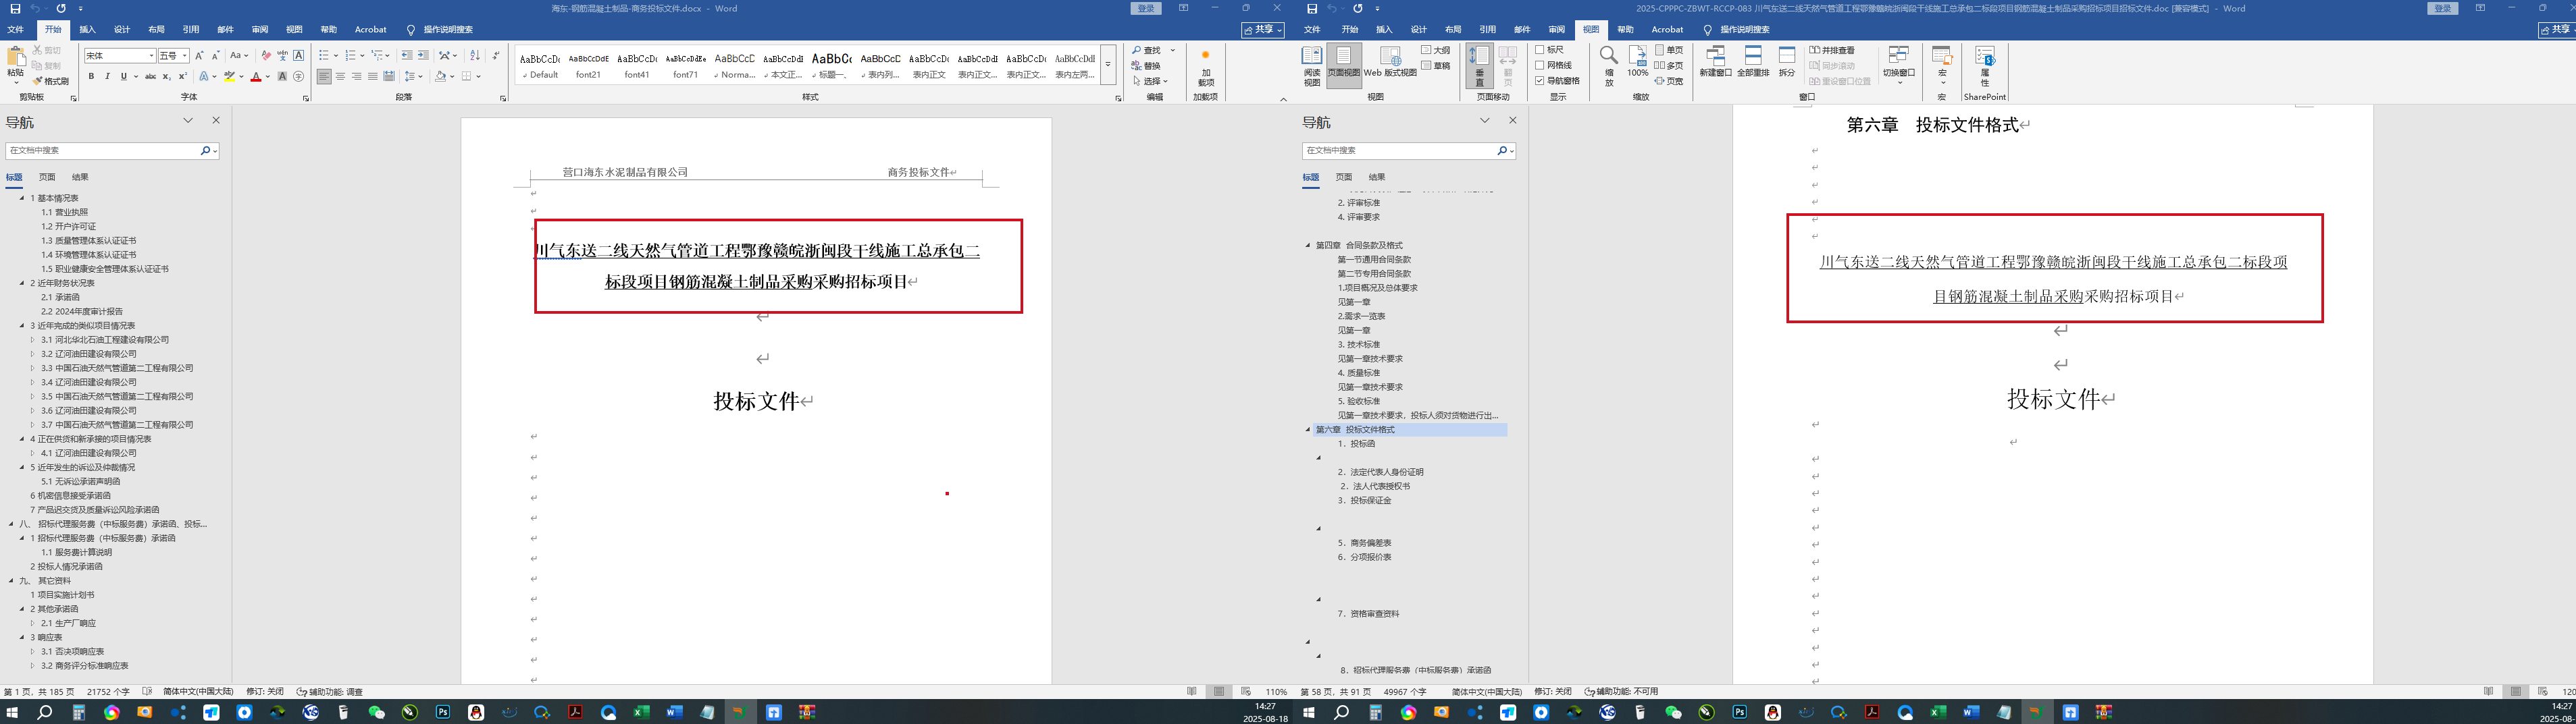Click View Side by Side (并排查看) in right window
This screenshot has width=2576, height=724.
tap(1833, 50)
